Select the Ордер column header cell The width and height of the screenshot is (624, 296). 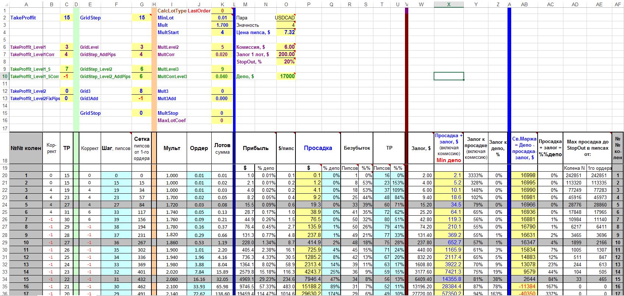pos(199,148)
